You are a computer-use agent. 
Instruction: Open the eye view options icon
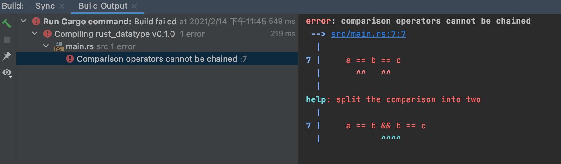click(x=7, y=73)
